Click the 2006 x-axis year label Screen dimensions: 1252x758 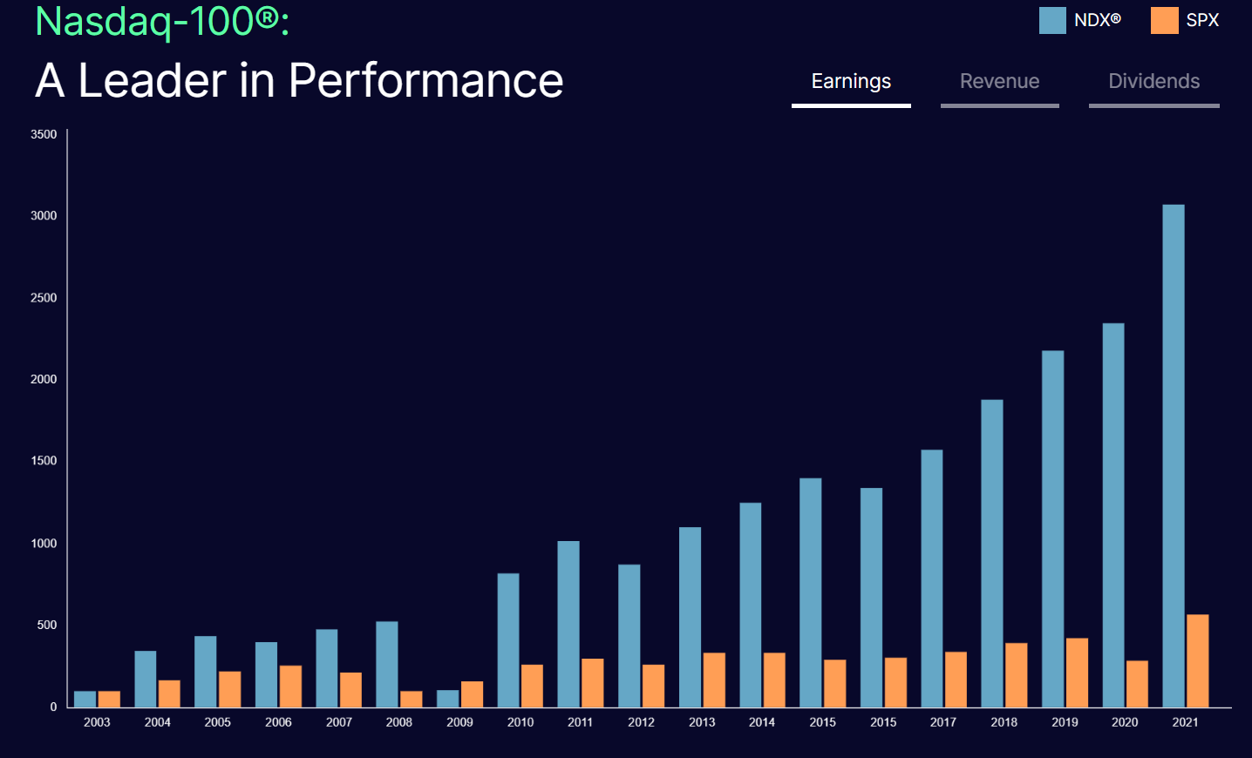(278, 722)
